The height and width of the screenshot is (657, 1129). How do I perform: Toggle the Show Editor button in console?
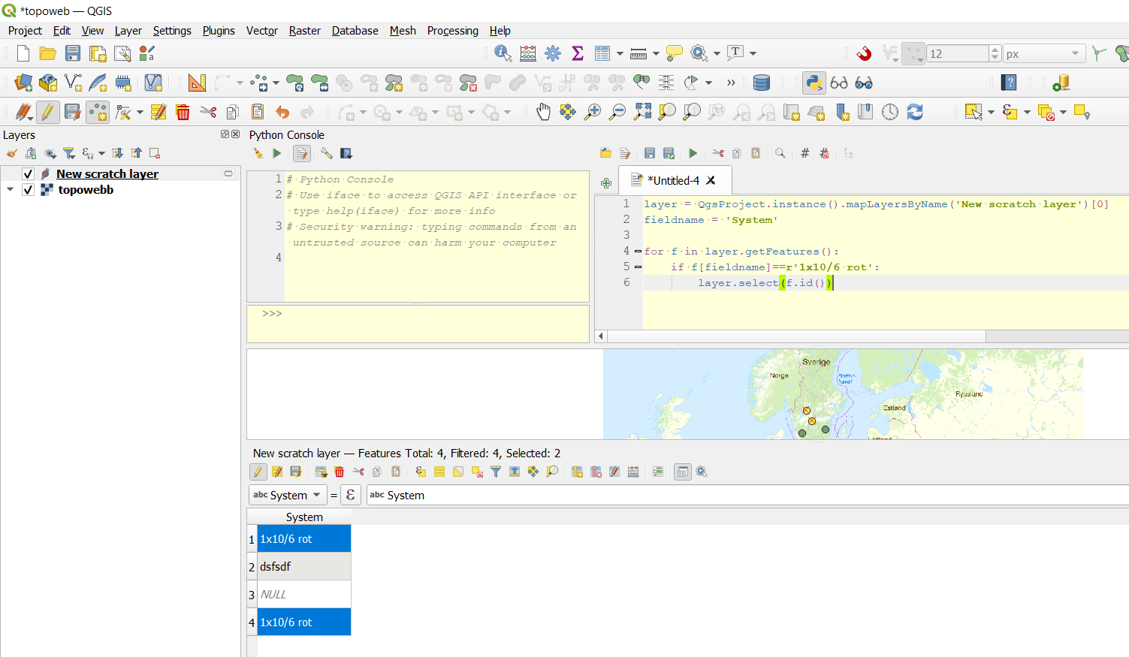(302, 153)
